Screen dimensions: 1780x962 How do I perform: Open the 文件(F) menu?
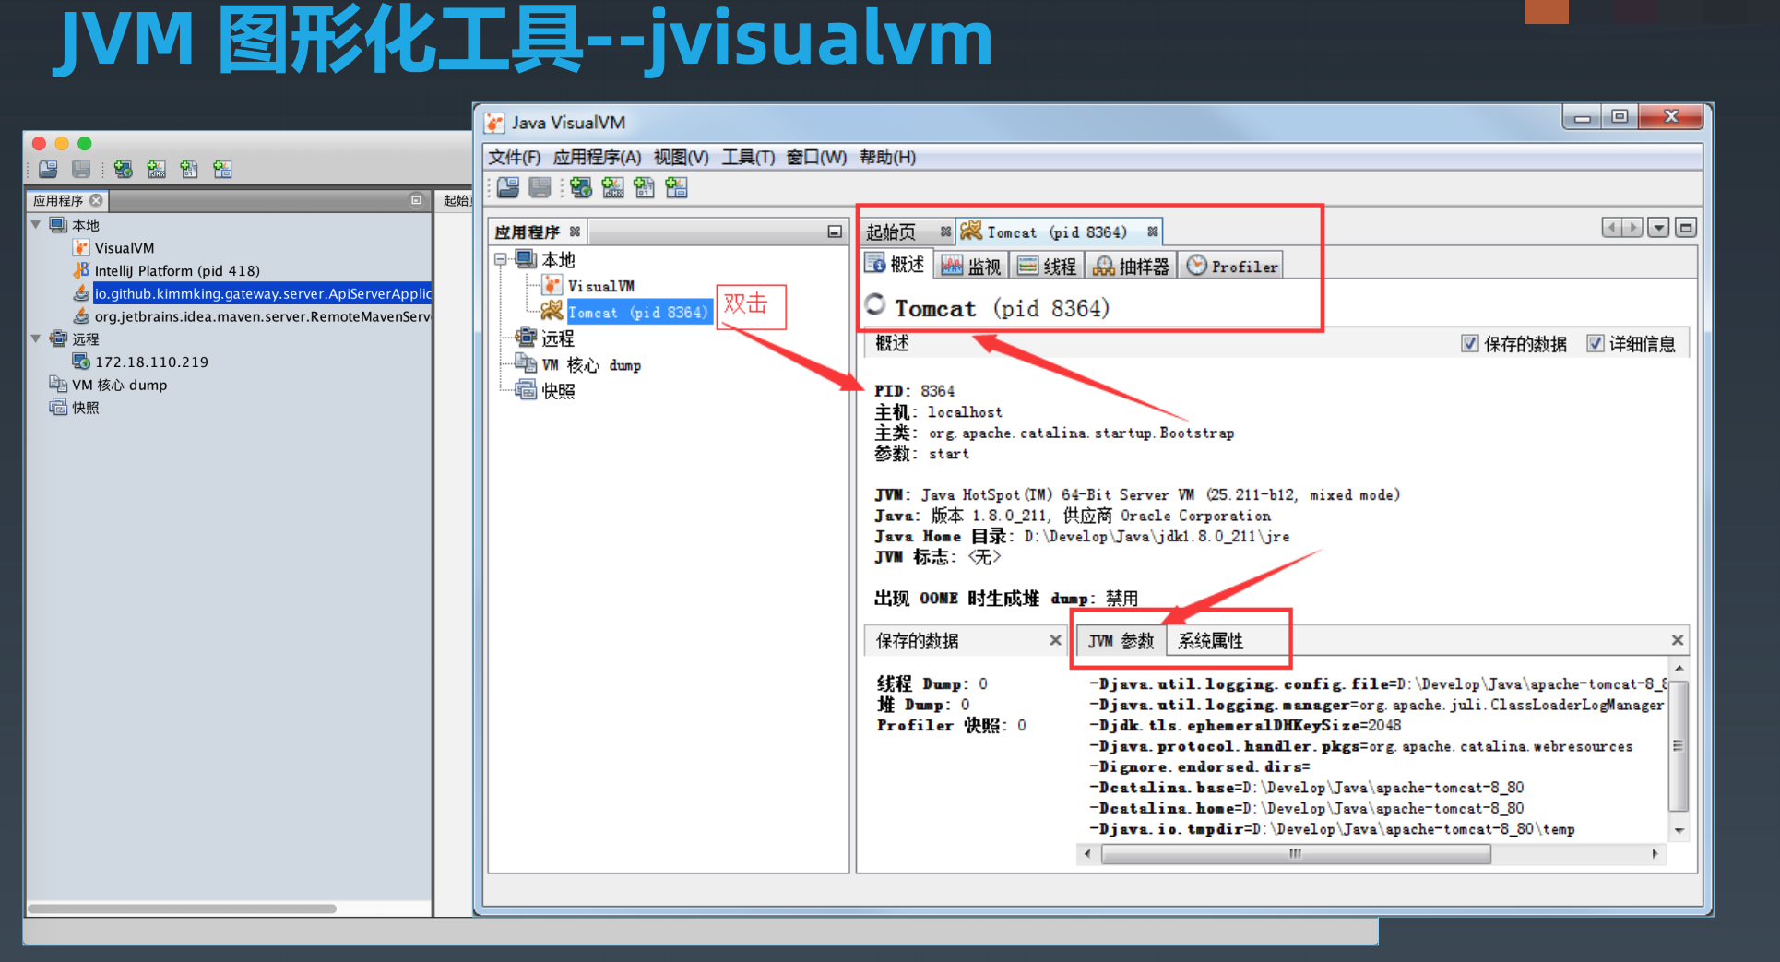[x=515, y=158]
